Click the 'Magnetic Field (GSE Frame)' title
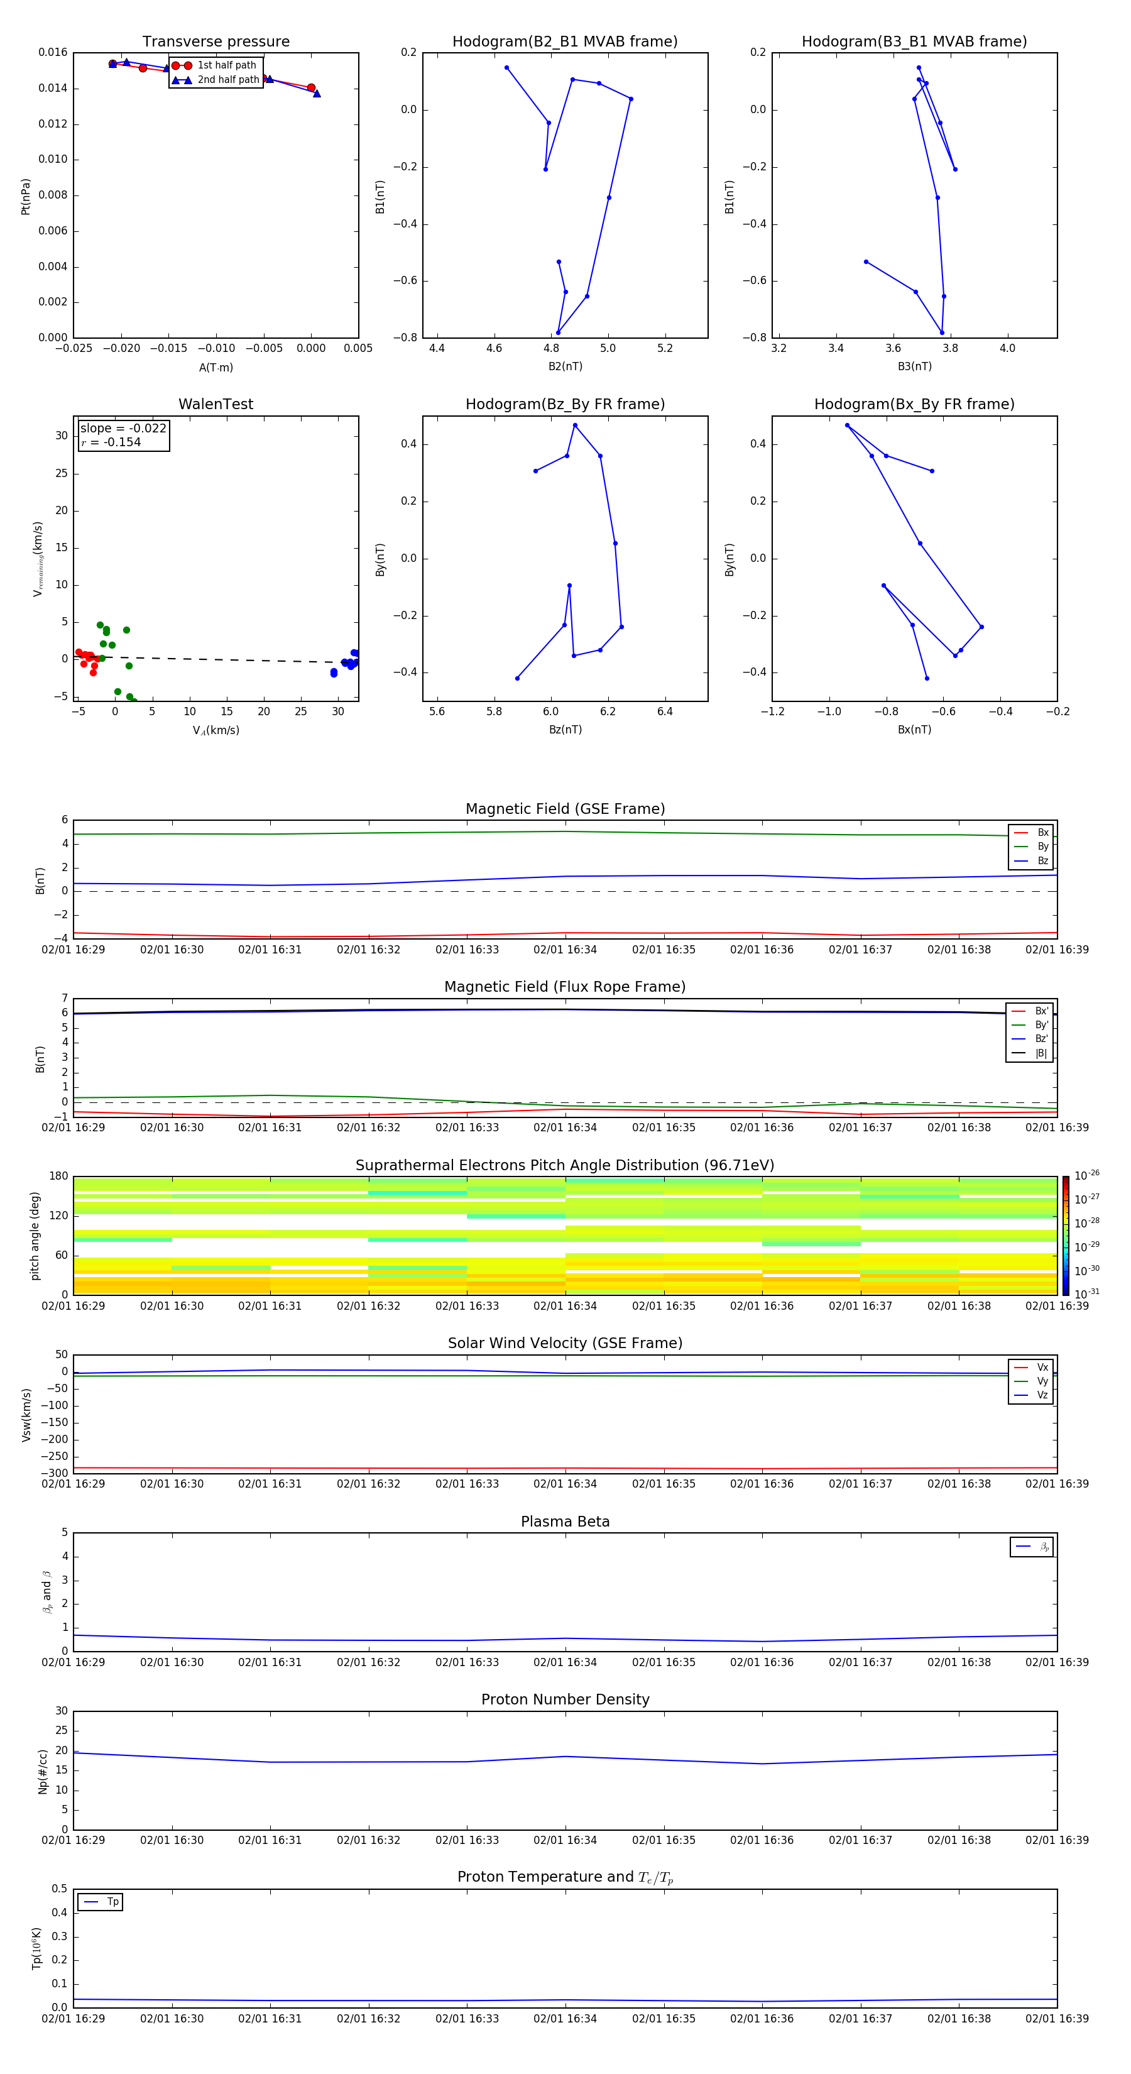Image resolution: width=1131 pixels, height=2074 pixels. (x=565, y=809)
